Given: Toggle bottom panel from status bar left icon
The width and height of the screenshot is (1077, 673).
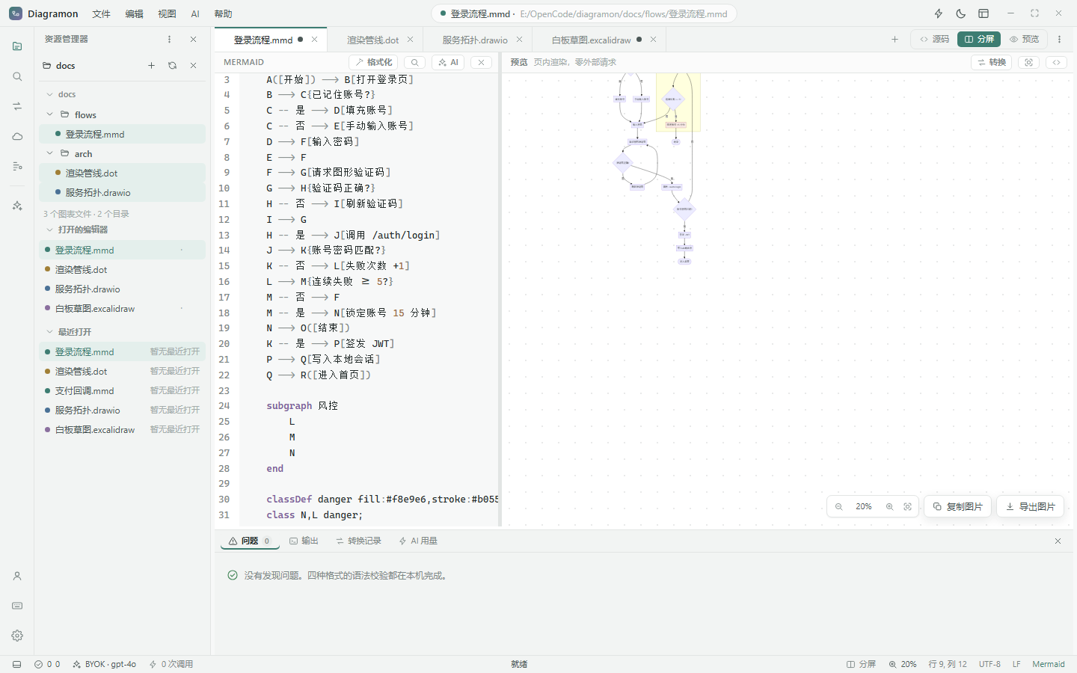Looking at the screenshot, I should [x=17, y=664].
